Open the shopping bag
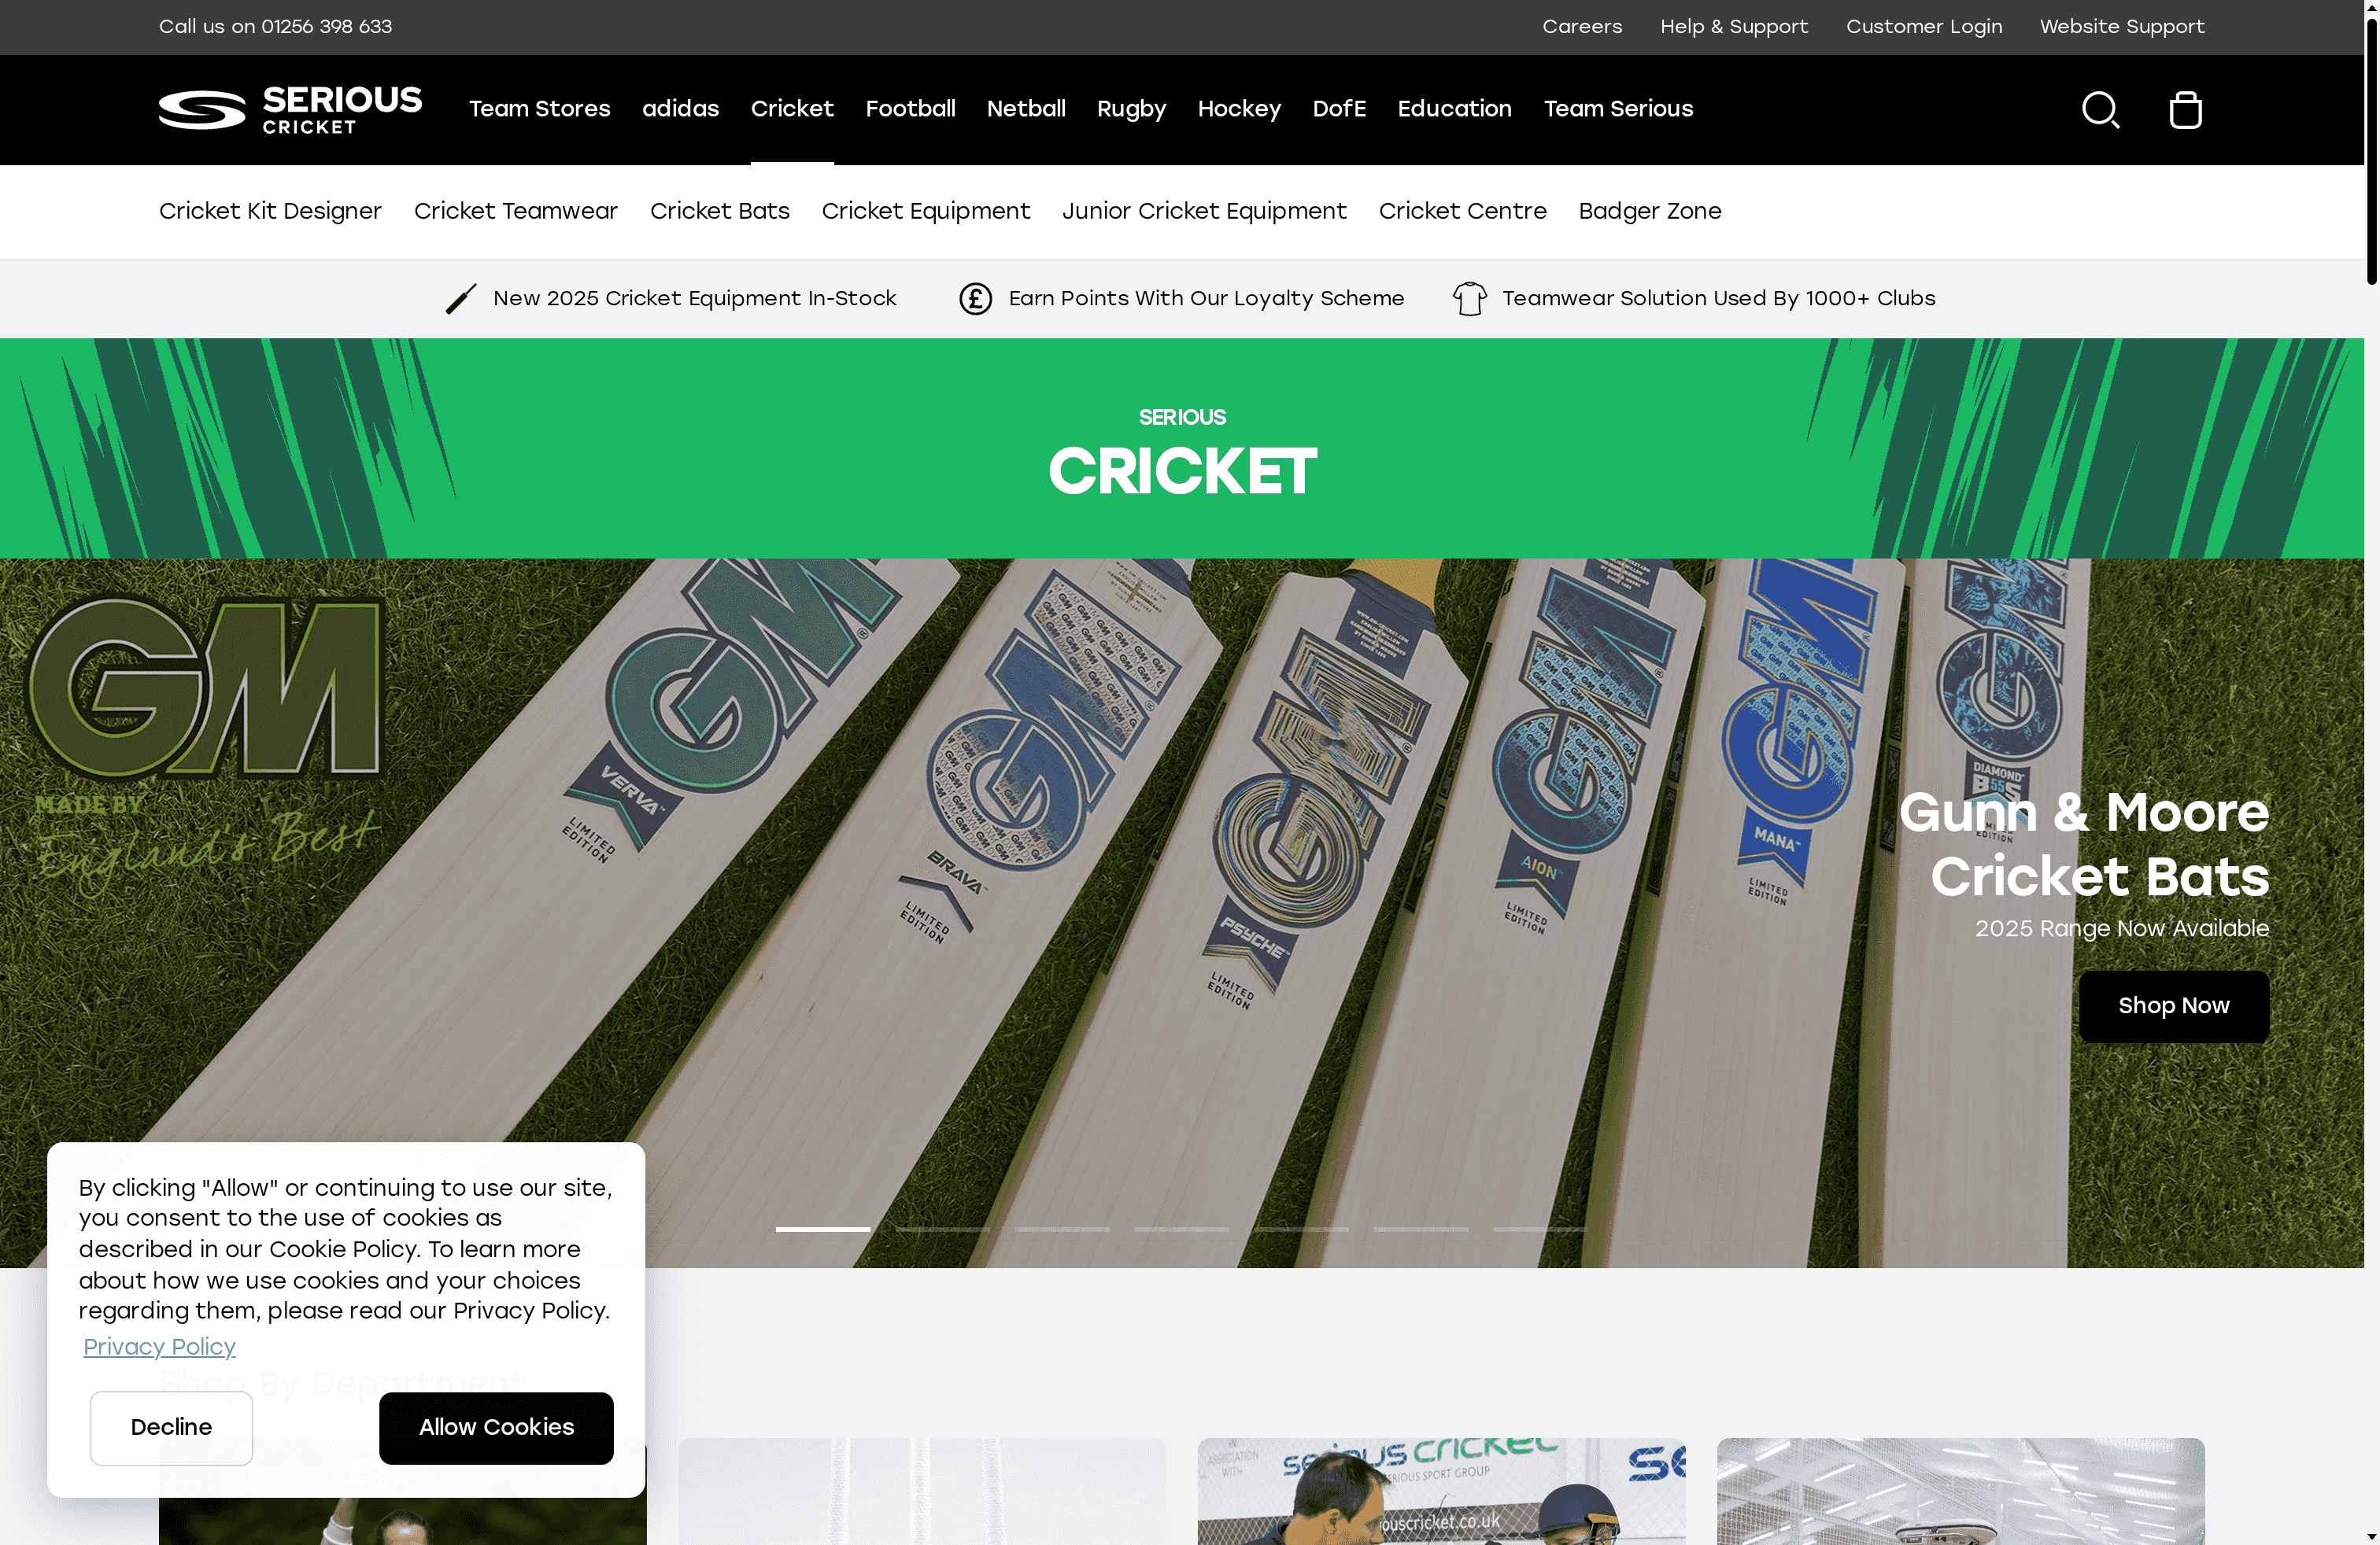Screen dimensions: 2380x1545 click(x=2186, y=110)
